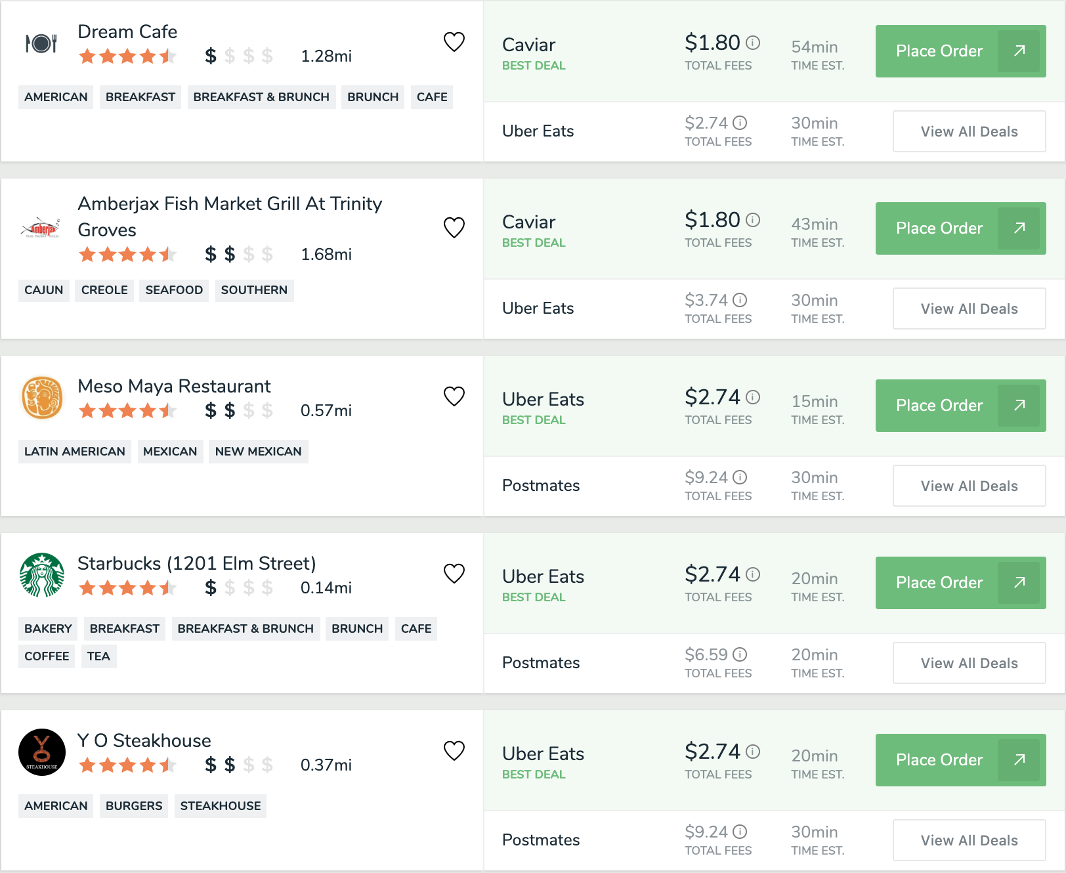The image size is (1066, 873).
Task: View All Deals for Amberjax Fish Market
Action: point(969,309)
